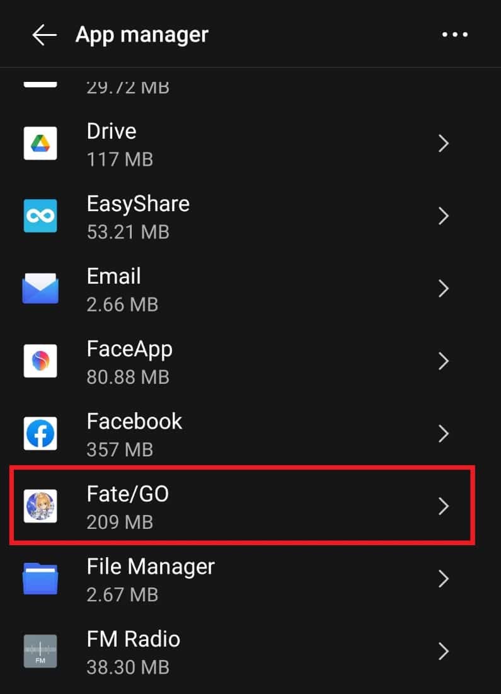Open the three-dot overflow menu
This screenshot has height=694, width=501.
tap(455, 35)
